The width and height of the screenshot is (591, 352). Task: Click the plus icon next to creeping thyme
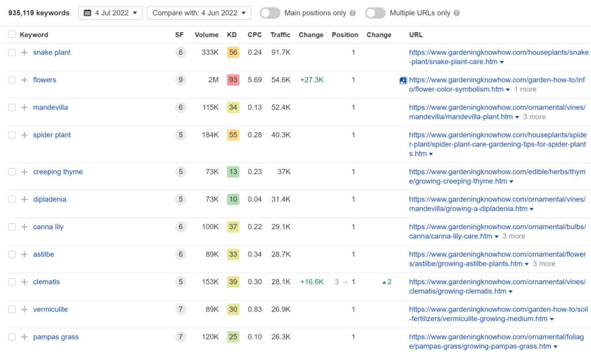[x=24, y=172]
